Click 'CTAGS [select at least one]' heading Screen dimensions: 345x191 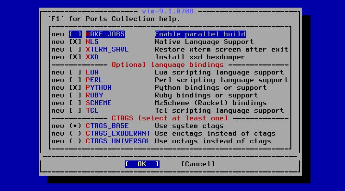point(170,118)
